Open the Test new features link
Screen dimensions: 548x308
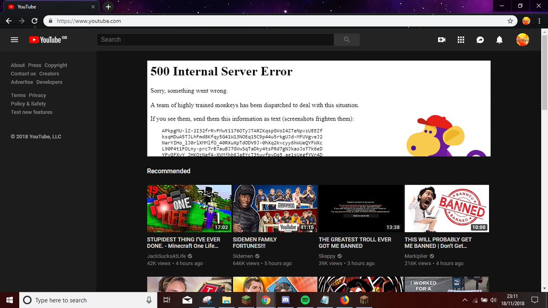(x=32, y=112)
